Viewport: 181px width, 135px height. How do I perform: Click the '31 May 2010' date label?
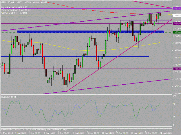tap(7, 133)
